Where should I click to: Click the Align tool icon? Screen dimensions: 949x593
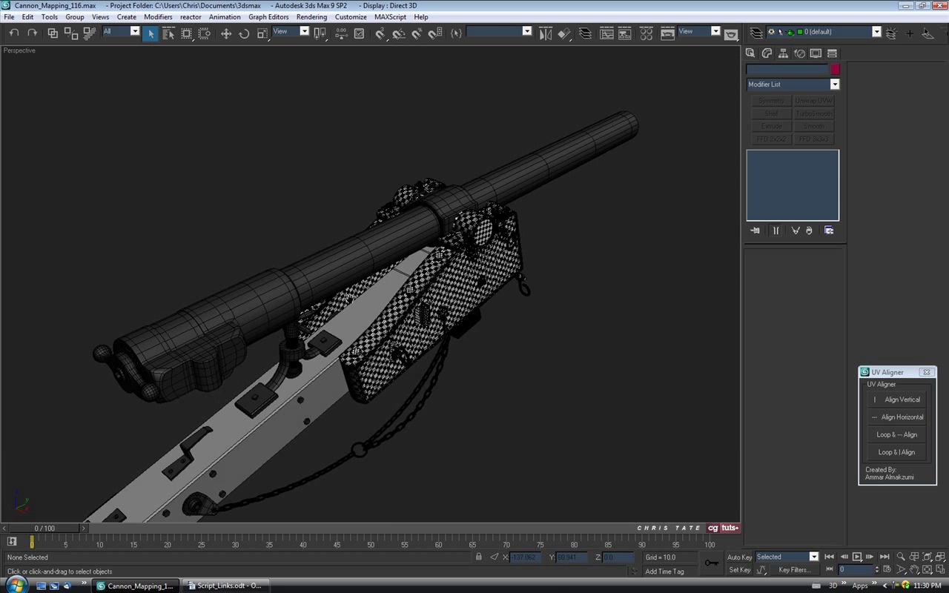click(564, 33)
